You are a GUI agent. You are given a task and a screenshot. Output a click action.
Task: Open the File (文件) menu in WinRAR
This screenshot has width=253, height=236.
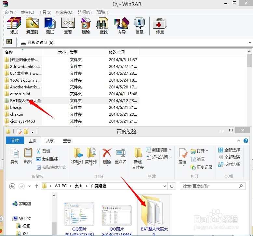tap(10, 12)
